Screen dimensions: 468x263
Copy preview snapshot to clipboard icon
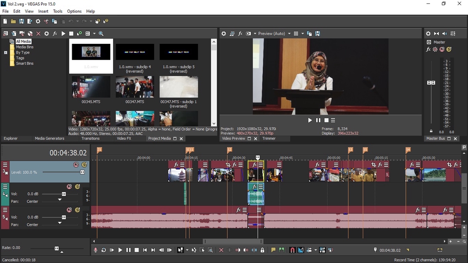pyautogui.click(x=309, y=34)
